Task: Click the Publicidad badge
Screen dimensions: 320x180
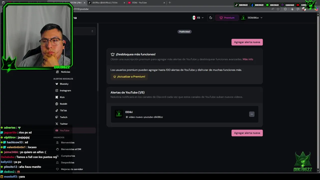Action: 184,32
